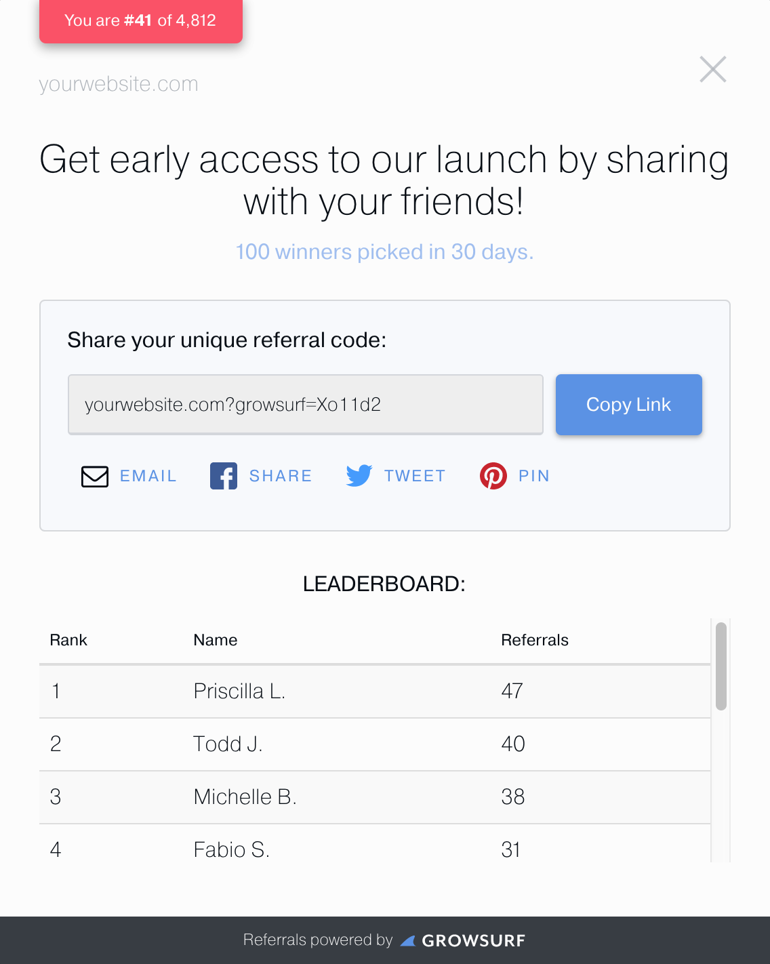This screenshot has height=964, width=770.
Task: Select Michelle B. leaderboard row
Action: click(374, 797)
